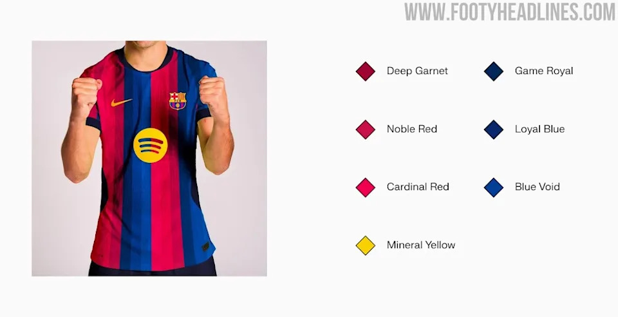Click the Deep Garnet diamond swatch
This screenshot has height=317, width=618.
tap(366, 72)
